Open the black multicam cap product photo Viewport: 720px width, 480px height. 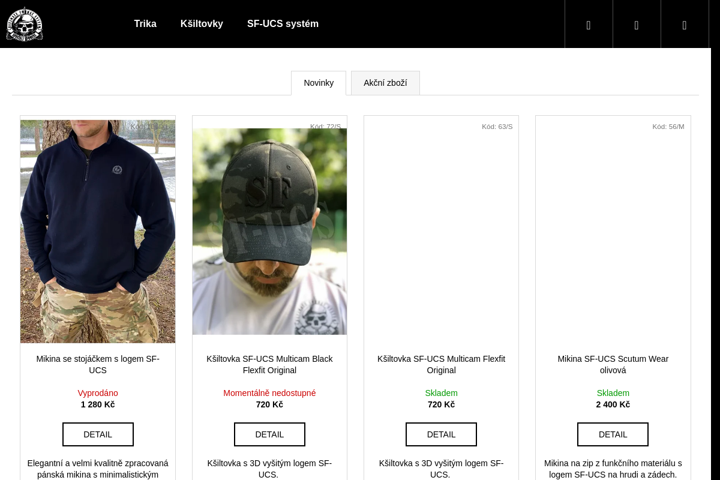tap(269, 232)
